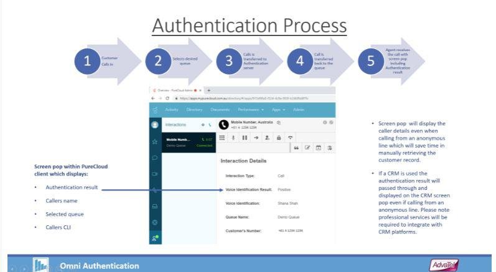Click the 'Authentication result' bullet
The height and width of the screenshot is (272, 496).
coord(72,187)
